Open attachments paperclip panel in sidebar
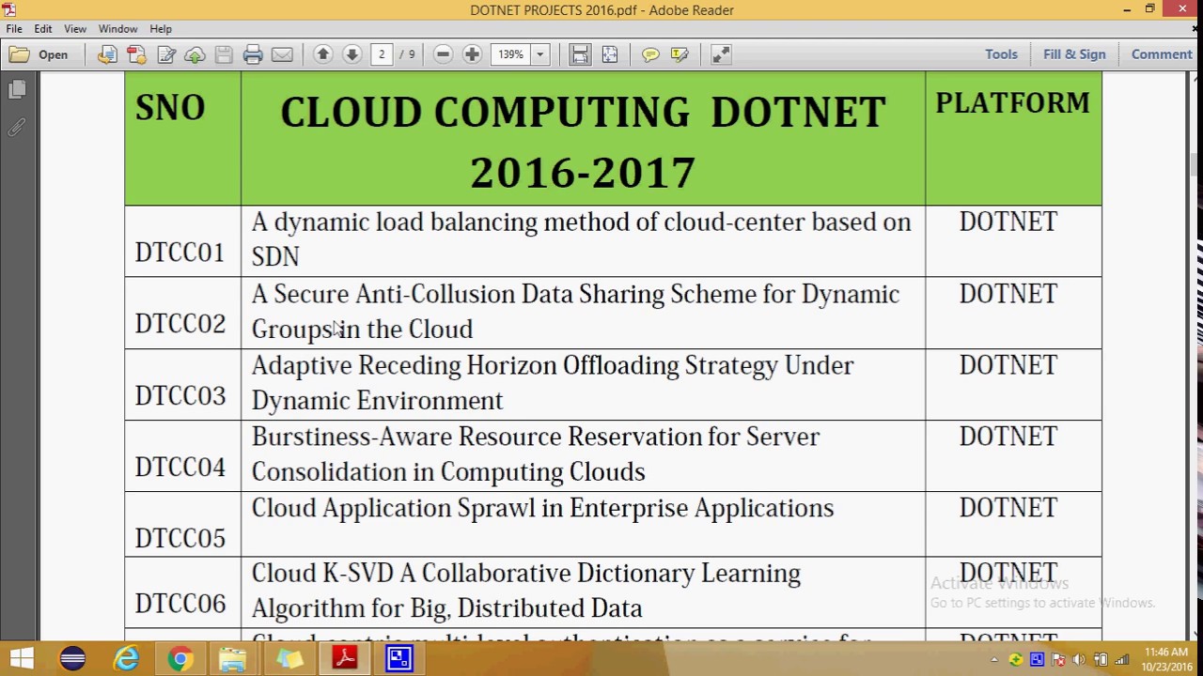 pyautogui.click(x=16, y=127)
